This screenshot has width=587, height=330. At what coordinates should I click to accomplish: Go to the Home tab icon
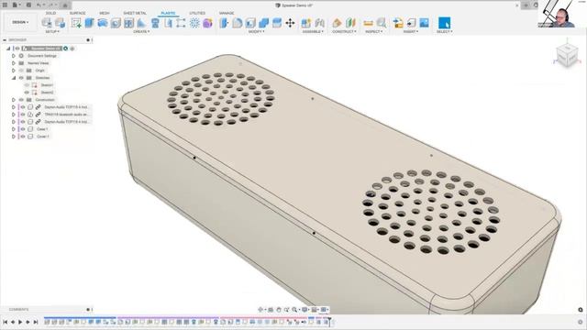[65, 5]
